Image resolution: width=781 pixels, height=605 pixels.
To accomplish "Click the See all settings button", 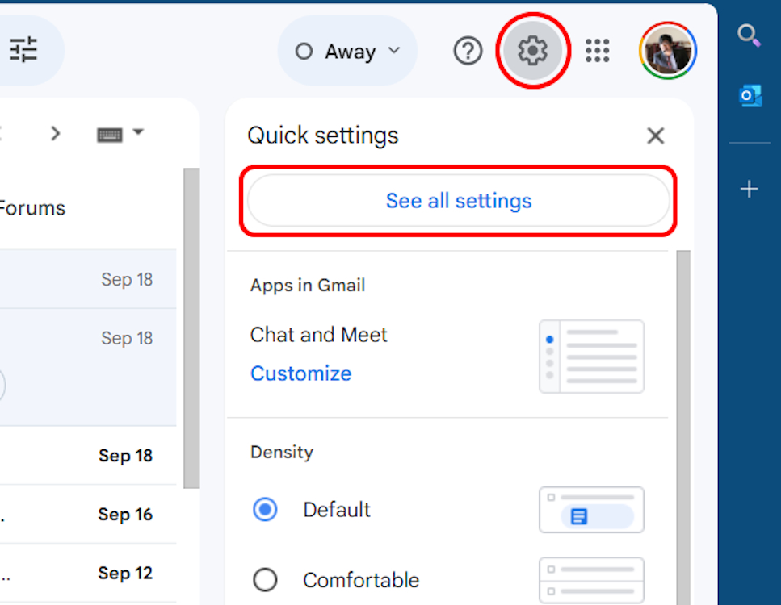I will [458, 200].
